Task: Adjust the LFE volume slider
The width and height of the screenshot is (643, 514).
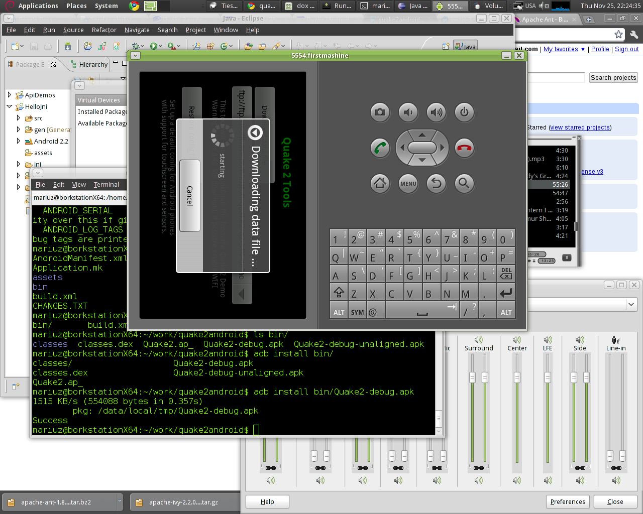Action: tap(548, 377)
